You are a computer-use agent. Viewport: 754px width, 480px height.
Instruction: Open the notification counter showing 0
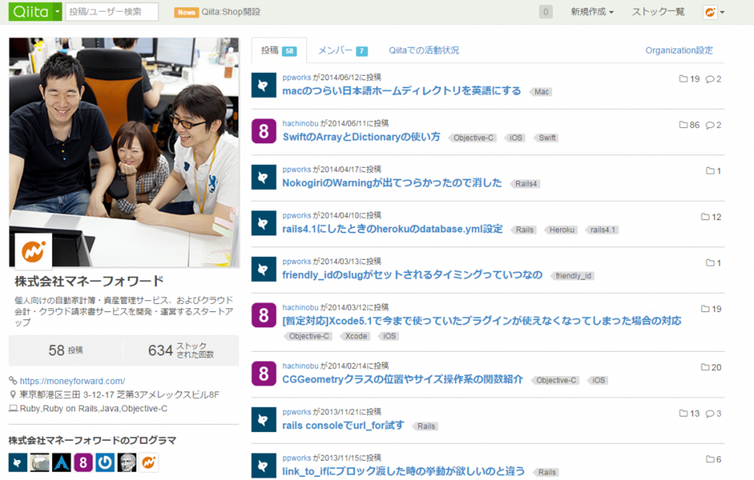[x=546, y=12]
